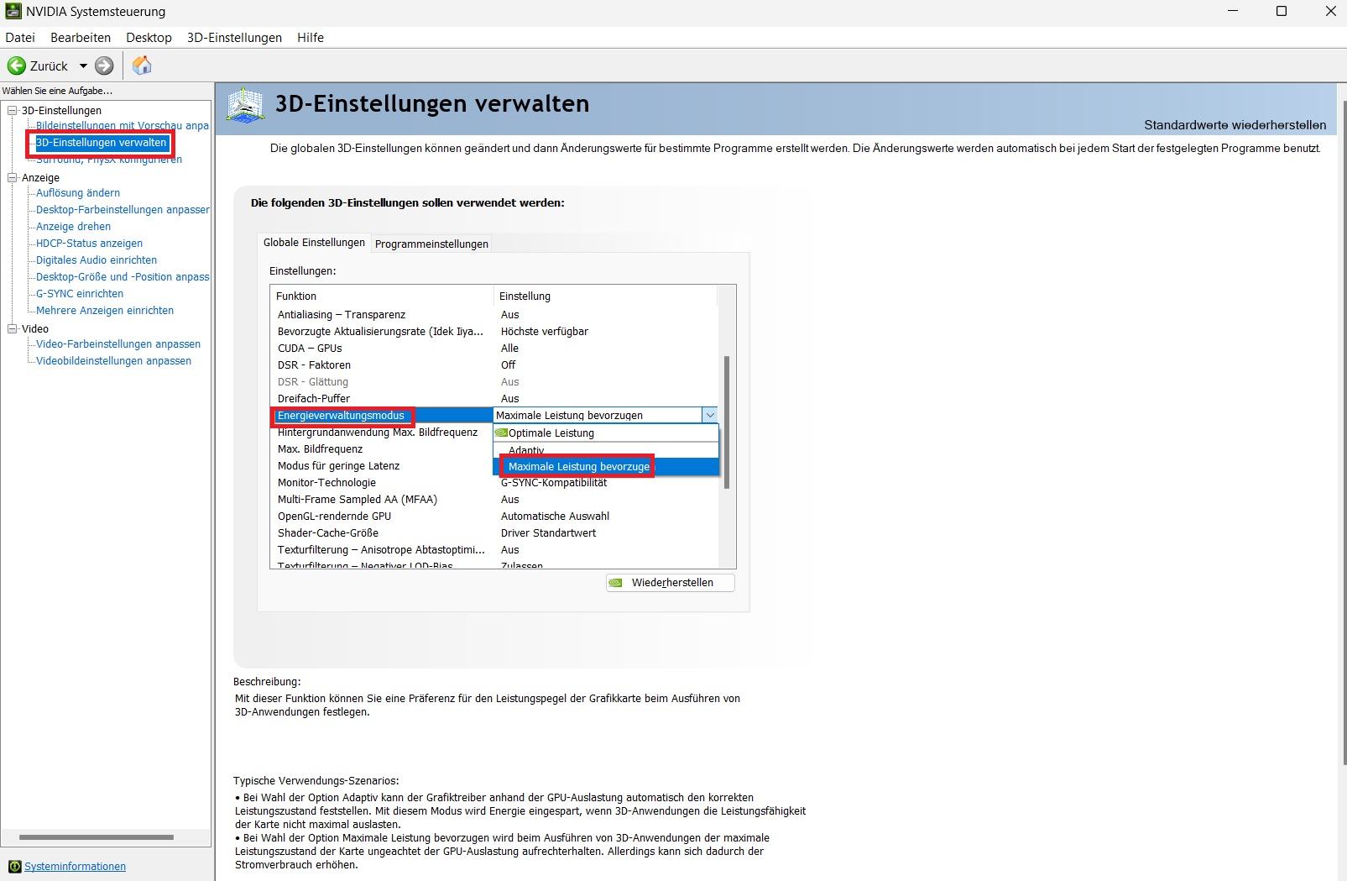Collapse the Anzeige tree node
Viewport: 1347px width, 881px height.
coord(13,177)
